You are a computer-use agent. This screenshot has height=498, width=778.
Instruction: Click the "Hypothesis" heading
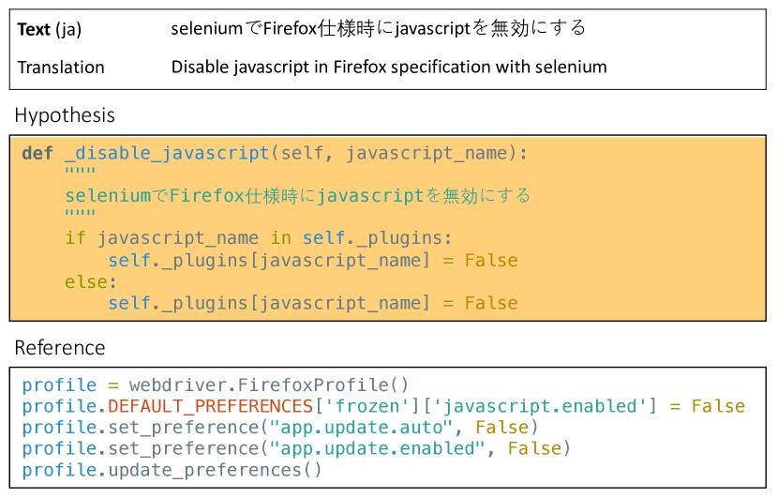(x=65, y=115)
